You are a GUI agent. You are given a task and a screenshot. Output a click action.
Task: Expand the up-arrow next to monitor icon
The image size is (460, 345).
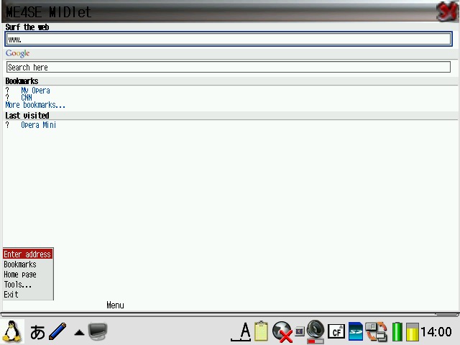click(x=79, y=333)
